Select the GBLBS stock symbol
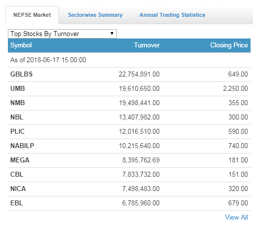This screenshot has width=257, height=230. tap(21, 74)
